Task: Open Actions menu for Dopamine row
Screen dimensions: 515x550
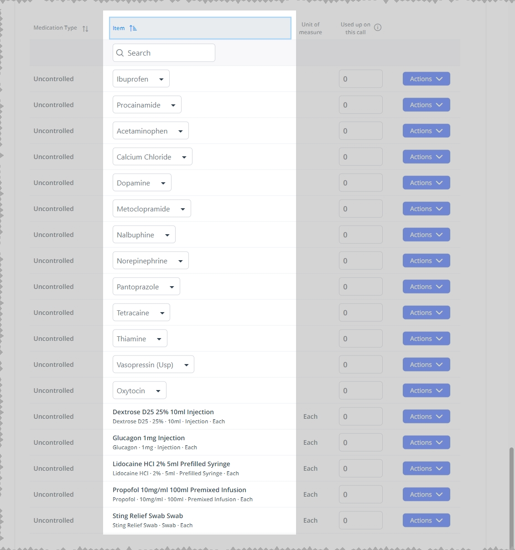Action: click(426, 183)
